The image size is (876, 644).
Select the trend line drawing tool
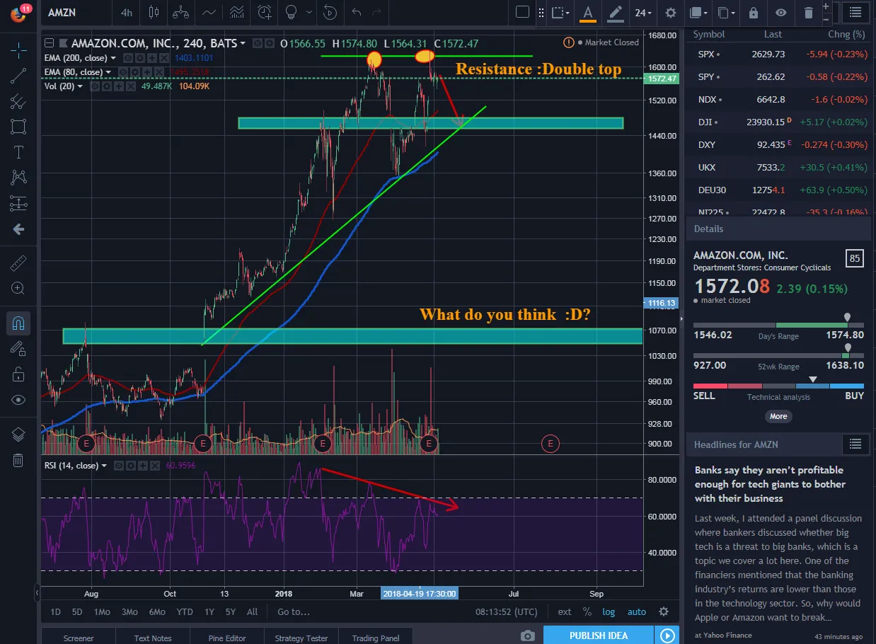click(19, 76)
